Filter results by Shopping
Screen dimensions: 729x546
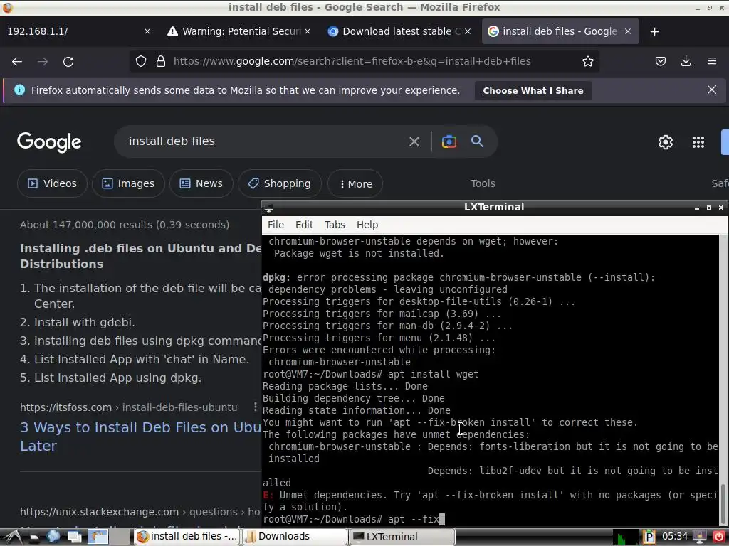point(279,183)
